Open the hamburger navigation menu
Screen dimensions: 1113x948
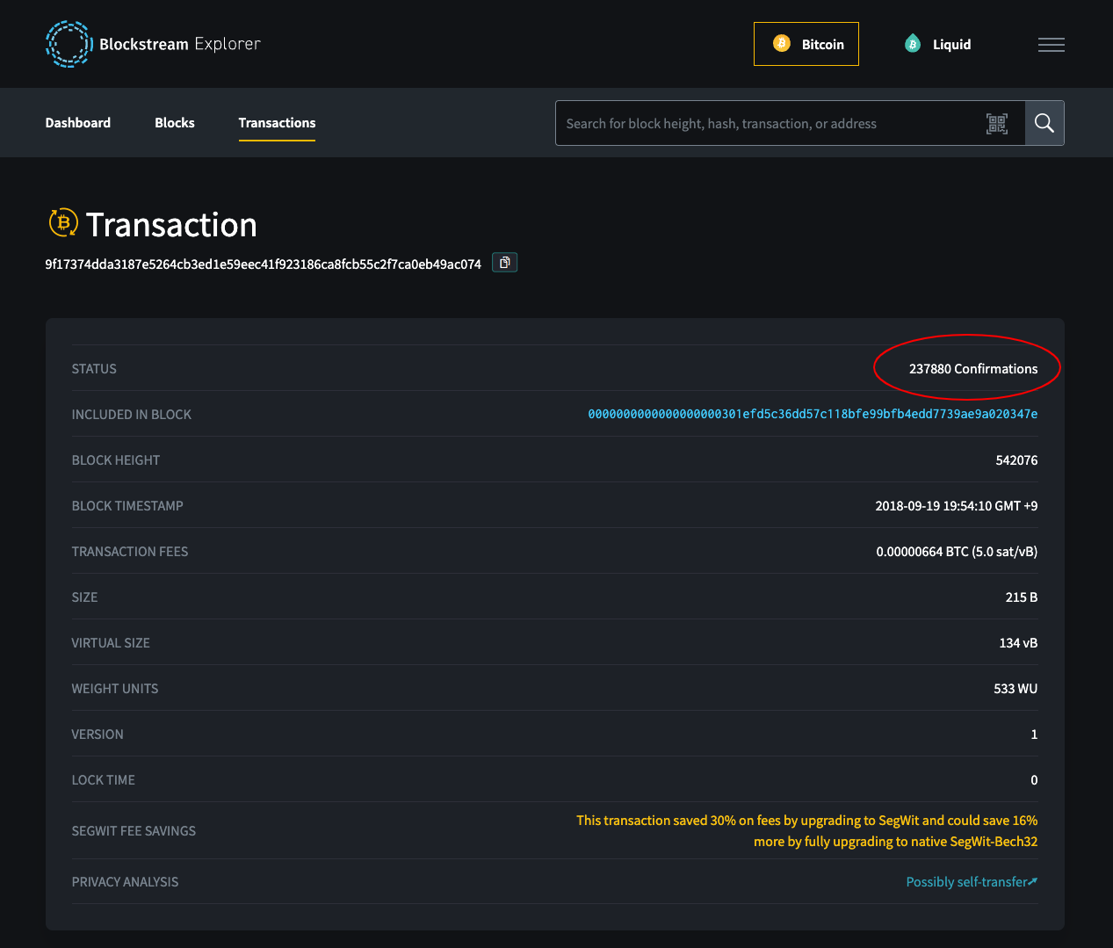(1051, 44)
